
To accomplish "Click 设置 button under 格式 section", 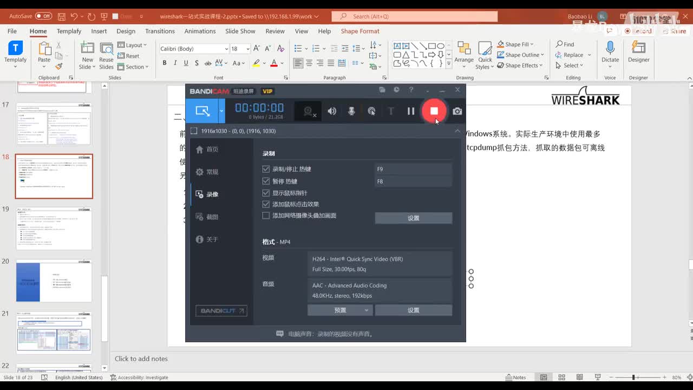I will 414,310.
